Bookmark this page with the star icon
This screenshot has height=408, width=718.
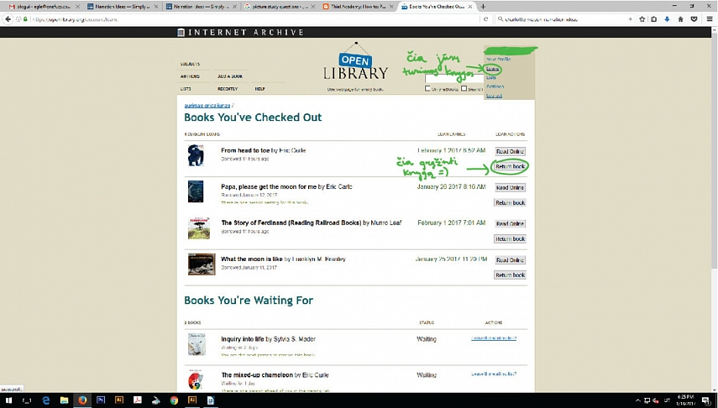tap(642, 19)
